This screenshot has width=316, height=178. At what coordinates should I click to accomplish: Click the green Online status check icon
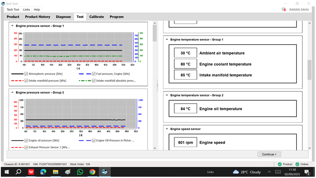click(297, 164)
